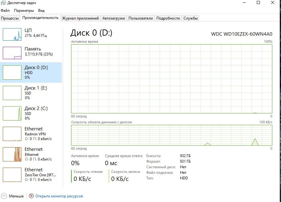The width and height of the screenshot is (281, 202).
Task: Switch to the Службы tab
Action: click(x=191, y=18)
